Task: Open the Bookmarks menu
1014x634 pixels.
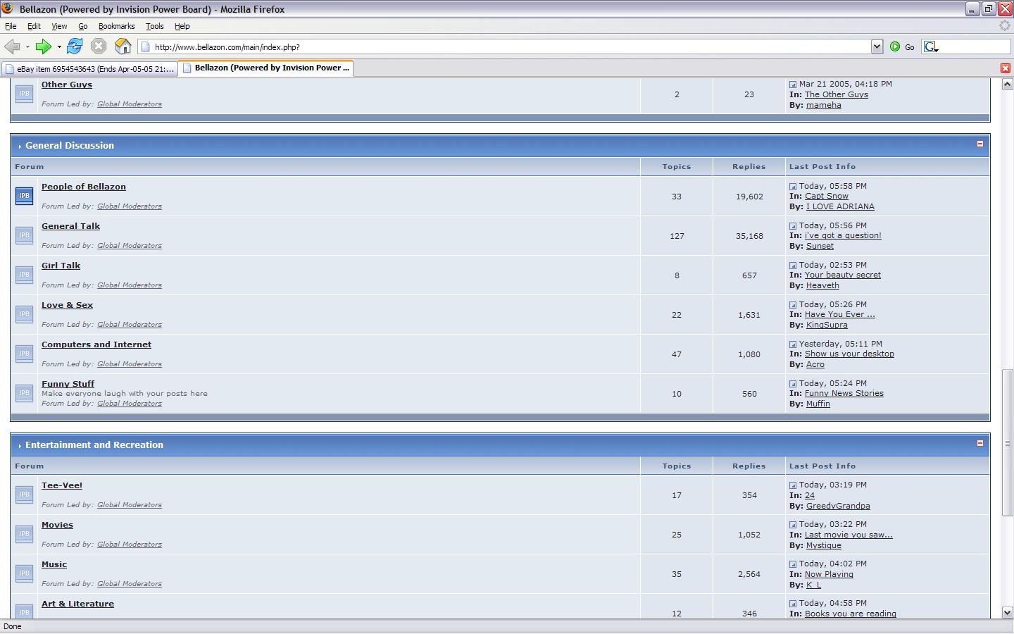Action: (x=116, y=26)
